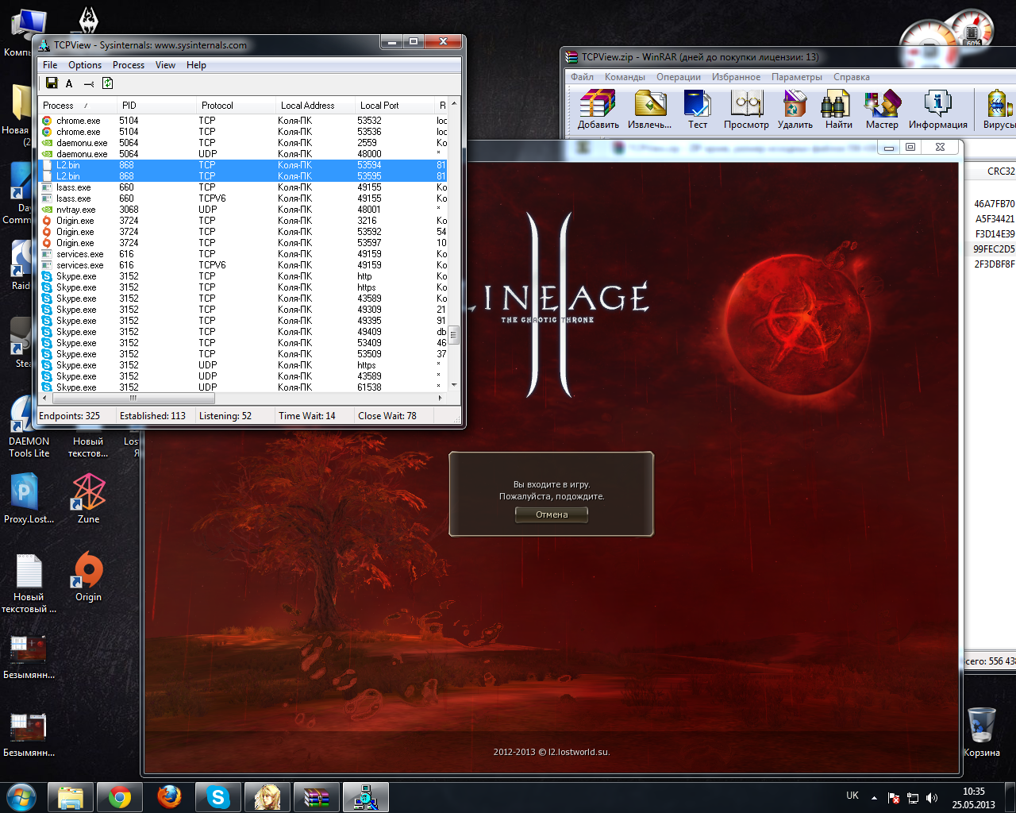
Task: Click the Удалить icon in WinRAR
Action: coord(795,110)
